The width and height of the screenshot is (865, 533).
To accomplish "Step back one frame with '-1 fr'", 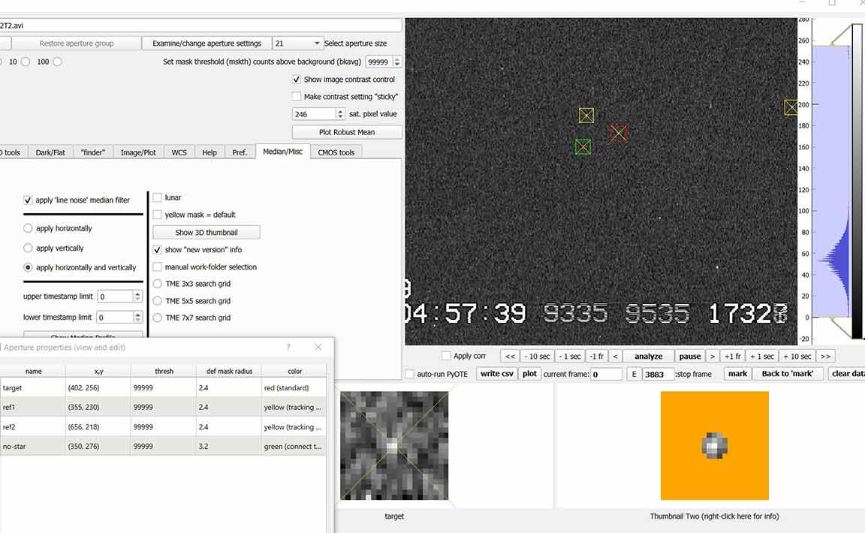I will coord(596,357).
